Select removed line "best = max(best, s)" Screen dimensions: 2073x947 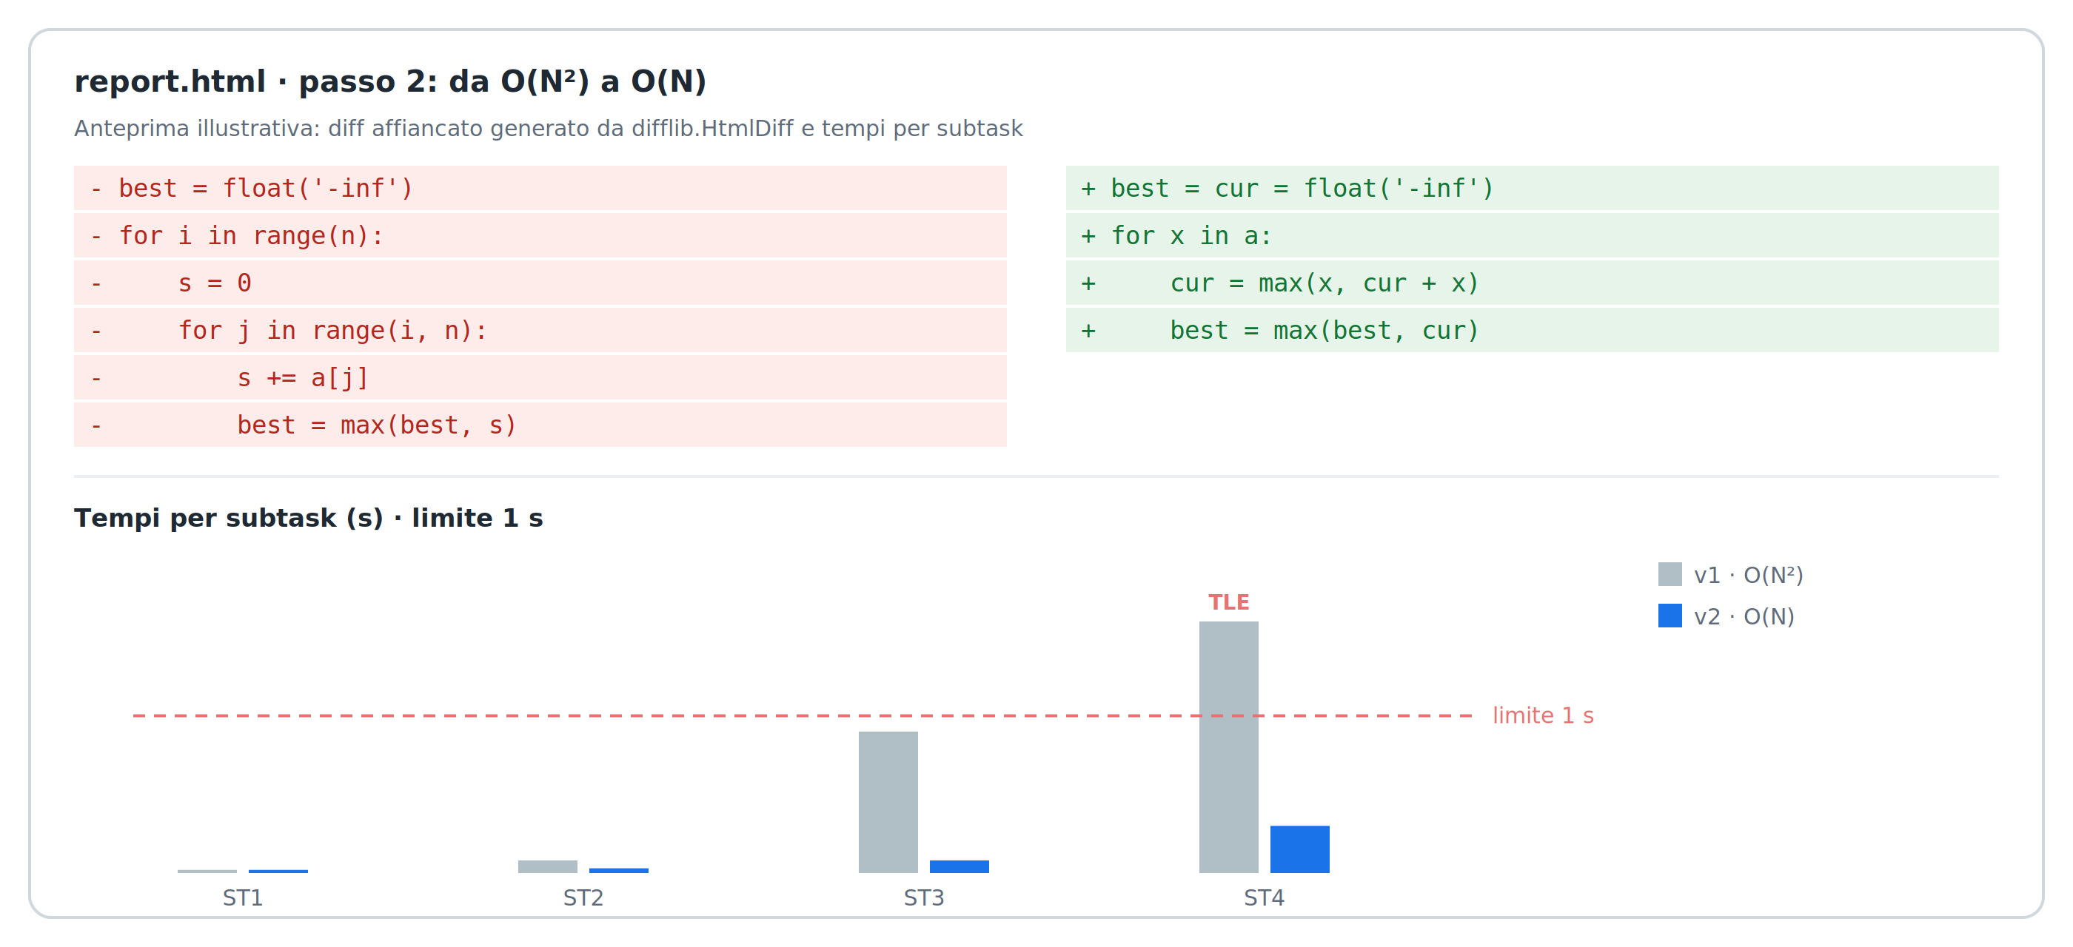tap(540, 425)
